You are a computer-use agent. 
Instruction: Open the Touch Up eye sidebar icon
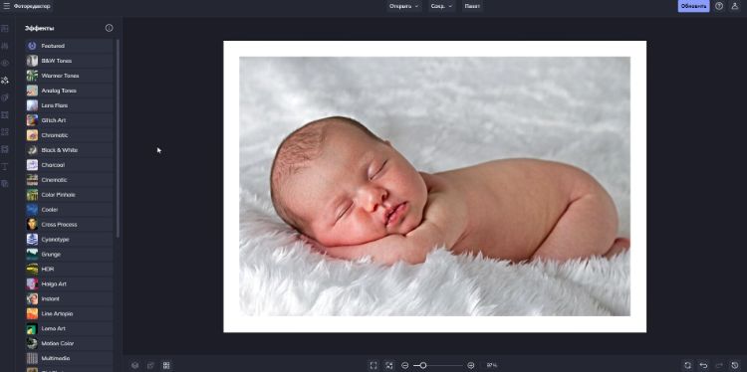[x=5, y=63]
